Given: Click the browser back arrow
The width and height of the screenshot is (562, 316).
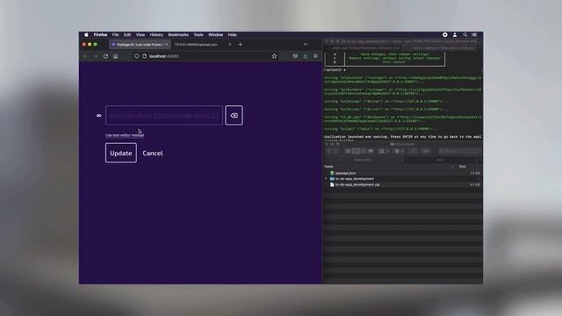Looking at the screenshot, I should pyautogui.click(x=85, y=56).
